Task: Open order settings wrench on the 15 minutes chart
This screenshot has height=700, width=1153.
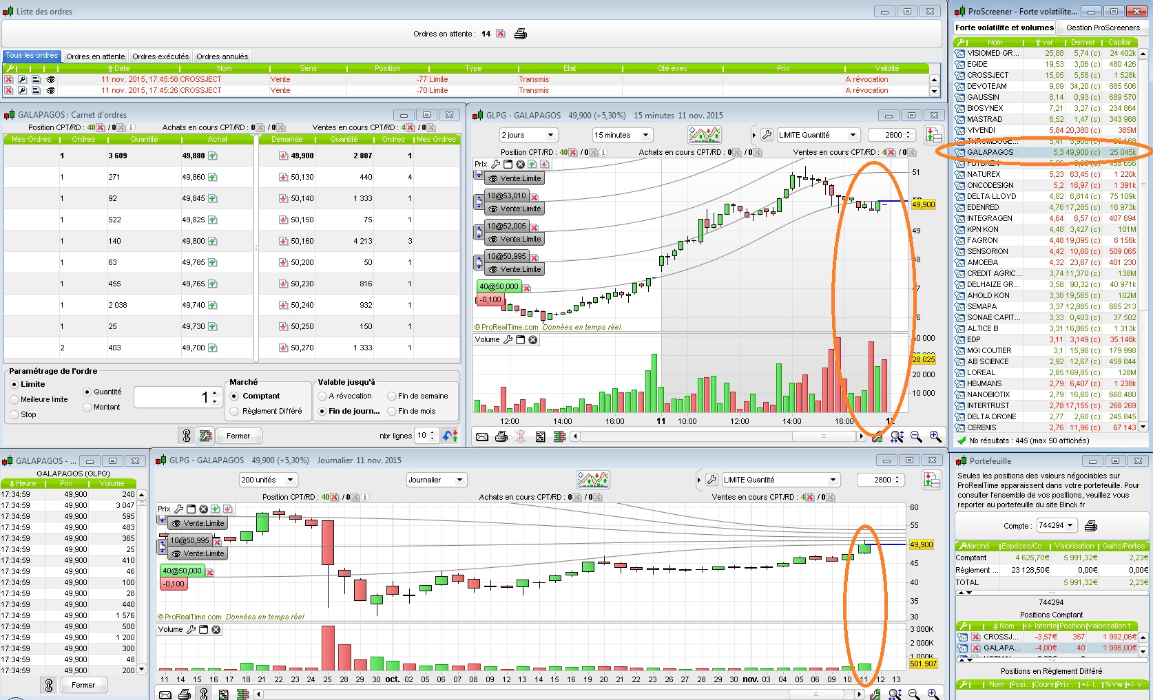Action: (767, 135)
